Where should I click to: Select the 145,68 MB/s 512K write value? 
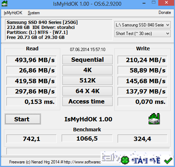point(143,81)
